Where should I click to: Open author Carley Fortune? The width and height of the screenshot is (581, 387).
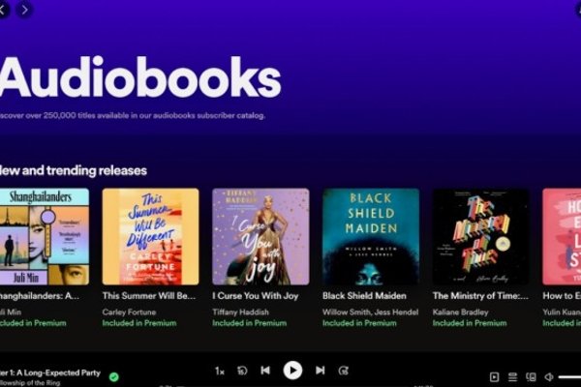129,313
